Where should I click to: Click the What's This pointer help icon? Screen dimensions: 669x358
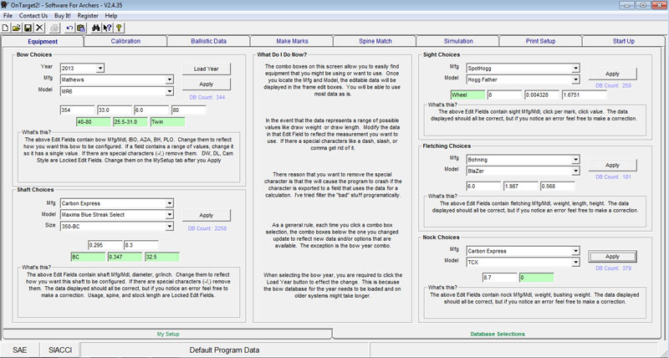click(107, 28)
